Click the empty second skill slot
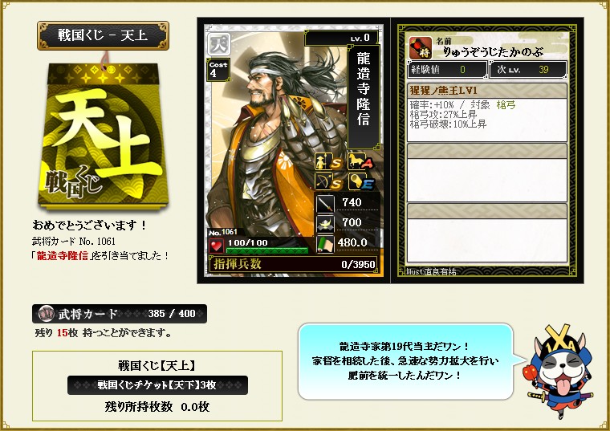This screenshot has width=610, height=431. point(486,173)
